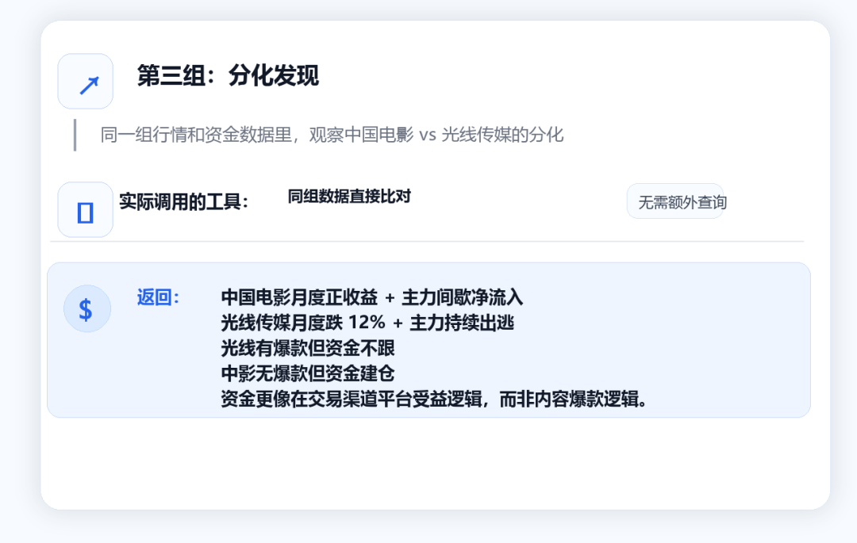This screenshot has width=857, height=543.
Task: Click the text 光线传媒的分化 in the subtitle
Action: [502, 135]
